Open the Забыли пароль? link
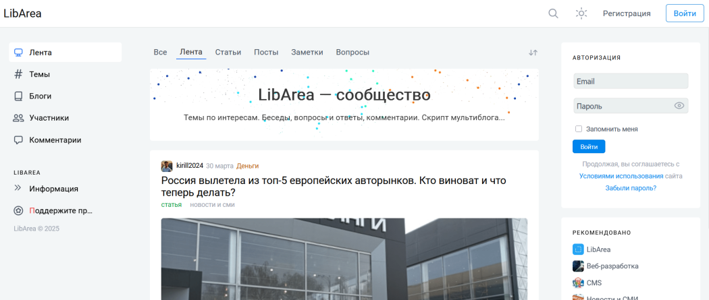 click(631, 187)
